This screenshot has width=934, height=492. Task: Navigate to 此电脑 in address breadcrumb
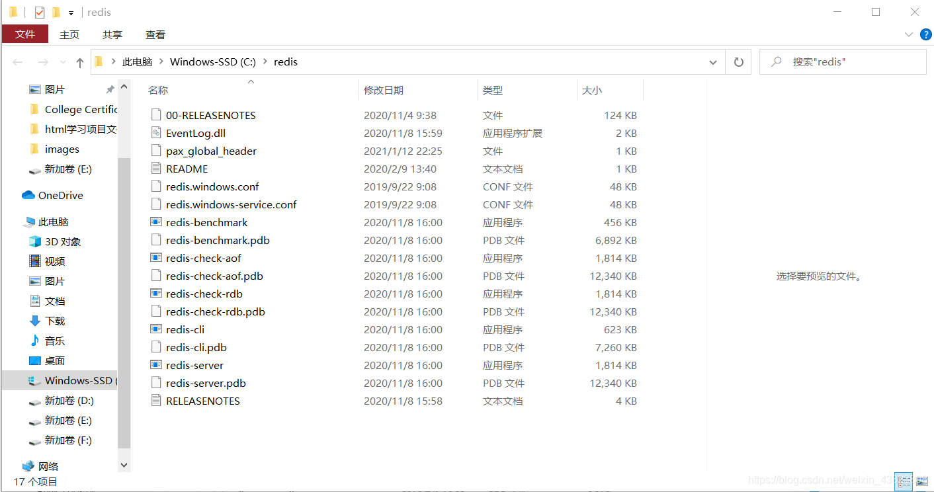pyautogui.click(x=137, y=61)
